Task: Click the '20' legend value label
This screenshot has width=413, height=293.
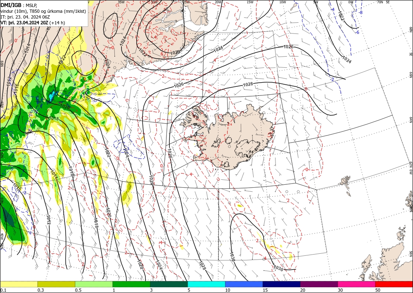Action: point(303,290)
